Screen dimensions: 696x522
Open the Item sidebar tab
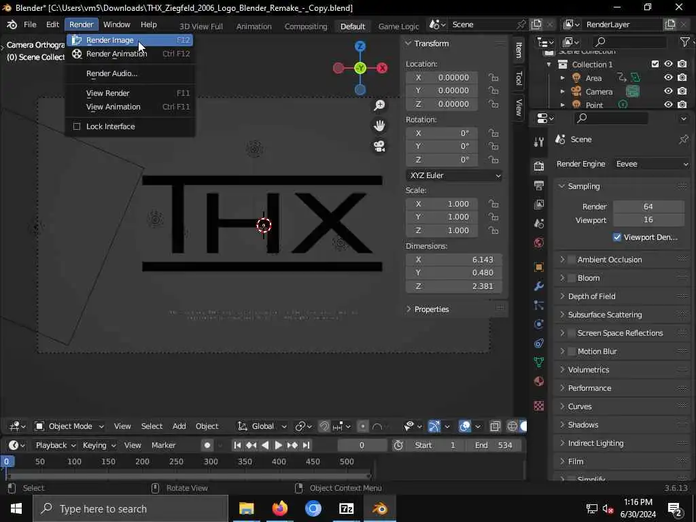click(x=519, y=50)
